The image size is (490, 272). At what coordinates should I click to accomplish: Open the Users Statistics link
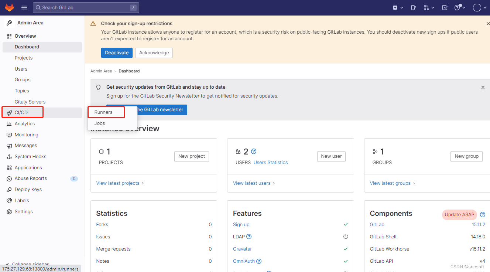click(x=271, y=163)
